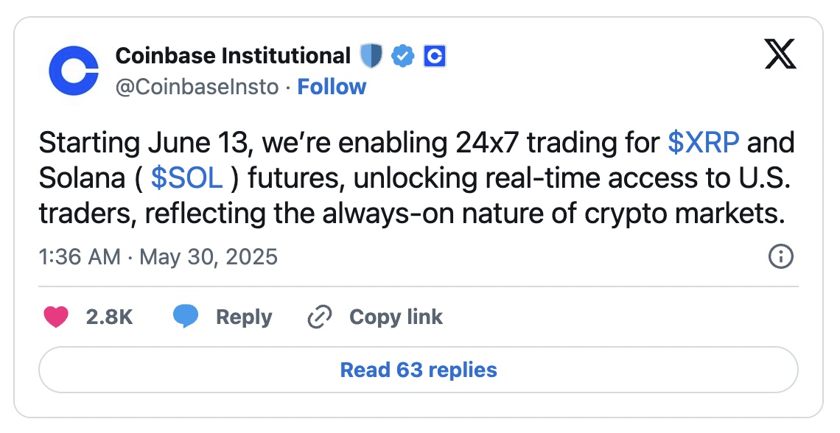The image size is (840, 433).
Task: Open the $SOL cashtag link
Action: (187, 178)
